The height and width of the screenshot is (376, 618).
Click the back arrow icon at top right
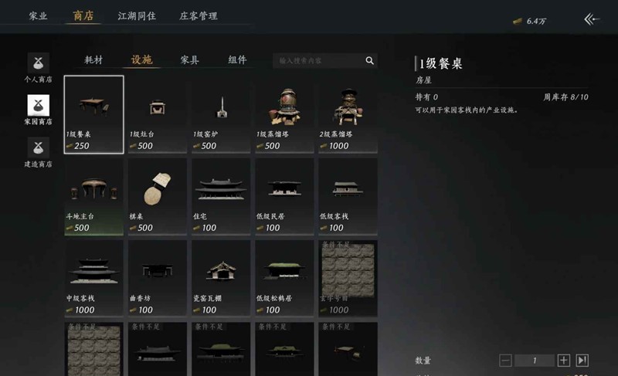tap(592, 19)
